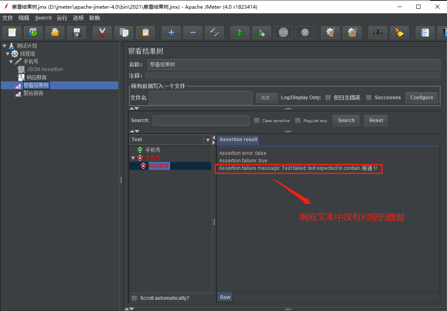
Task: Expand all nodes with the plus icon
Action: click(x=171, y=32)
